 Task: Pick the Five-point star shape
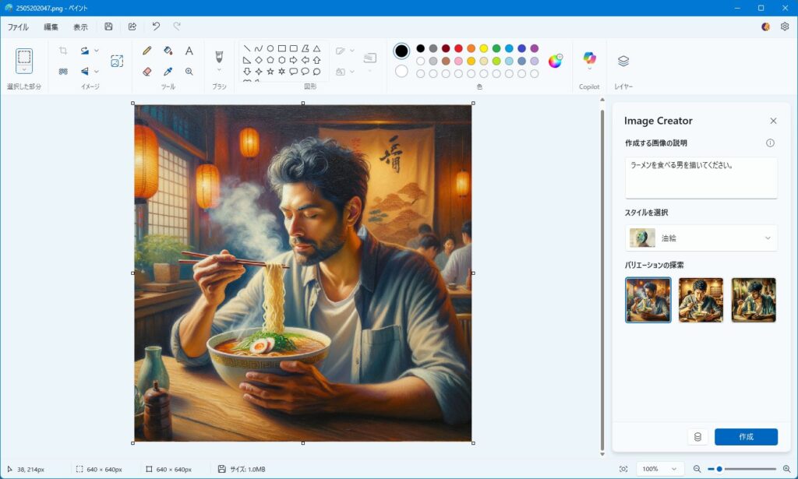tap(270, 72)
